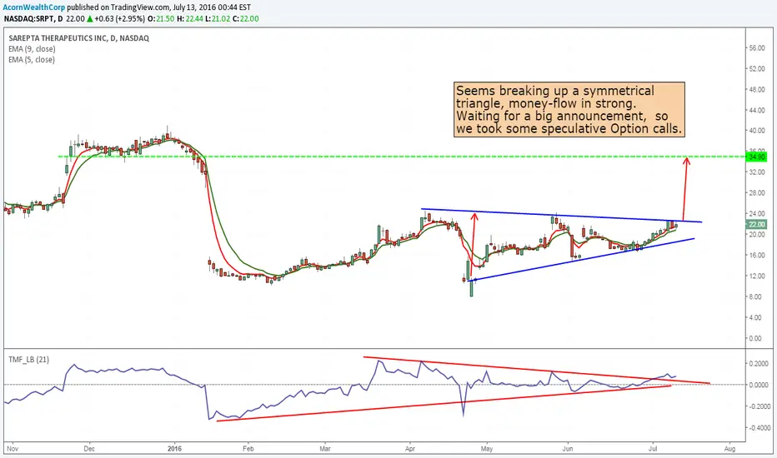Click the May label on time axis

487,449
